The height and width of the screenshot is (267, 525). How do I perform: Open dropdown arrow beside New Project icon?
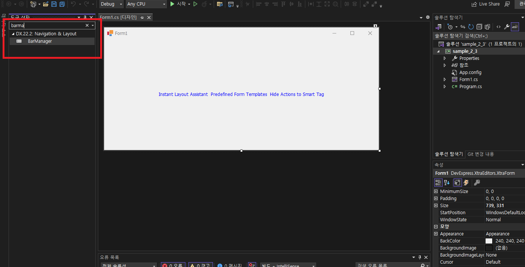(39, 4)
